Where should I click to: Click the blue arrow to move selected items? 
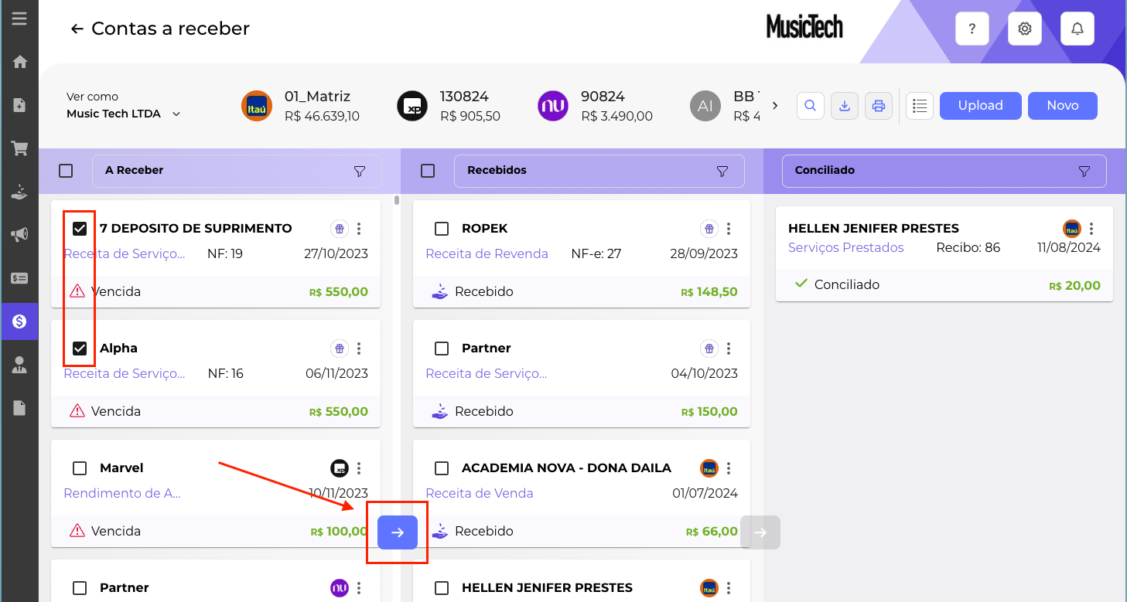click(398, 532)
